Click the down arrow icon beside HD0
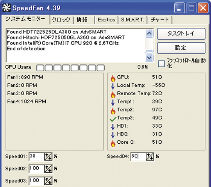 pos(113,135)
